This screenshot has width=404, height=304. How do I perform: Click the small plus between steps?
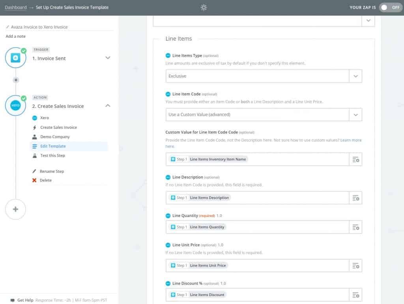[16, 80]
